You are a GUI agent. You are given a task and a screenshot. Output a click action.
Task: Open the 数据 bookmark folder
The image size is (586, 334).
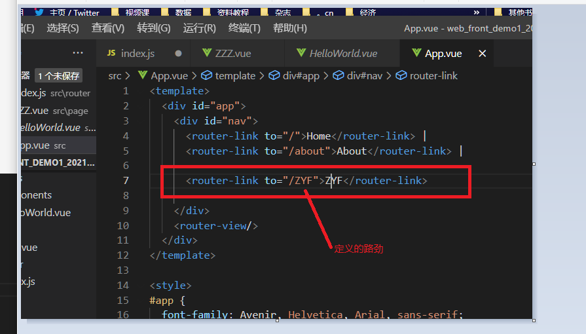click(177, 12)
